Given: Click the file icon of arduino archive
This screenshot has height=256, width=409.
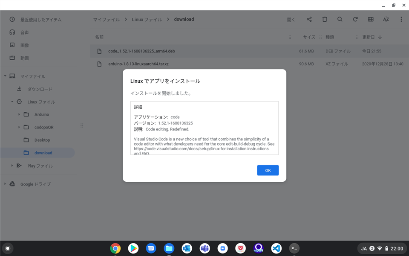Looking at the screenshot, I should (x=99, y=64).
